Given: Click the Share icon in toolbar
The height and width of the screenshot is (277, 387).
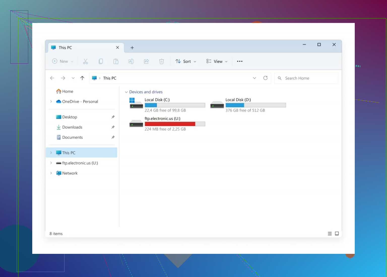Looking at the screenshot, I should 146,61.
